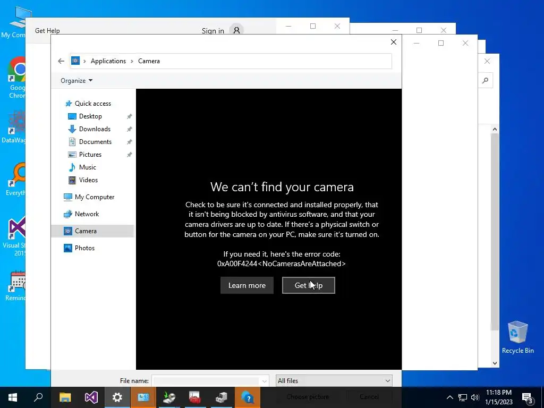
Task: Click the pin icon next to Desktop
Action: pos(130,116)
